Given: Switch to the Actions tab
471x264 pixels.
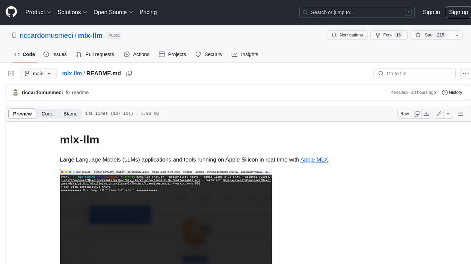Looking at the screenshot, I should tap(136, 54).
